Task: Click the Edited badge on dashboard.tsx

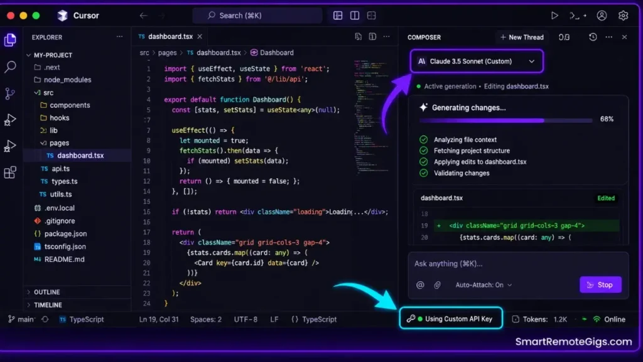Action: point(606,198)
